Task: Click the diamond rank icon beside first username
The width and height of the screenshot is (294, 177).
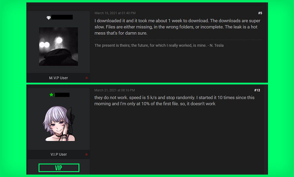Action: (49, 18)
